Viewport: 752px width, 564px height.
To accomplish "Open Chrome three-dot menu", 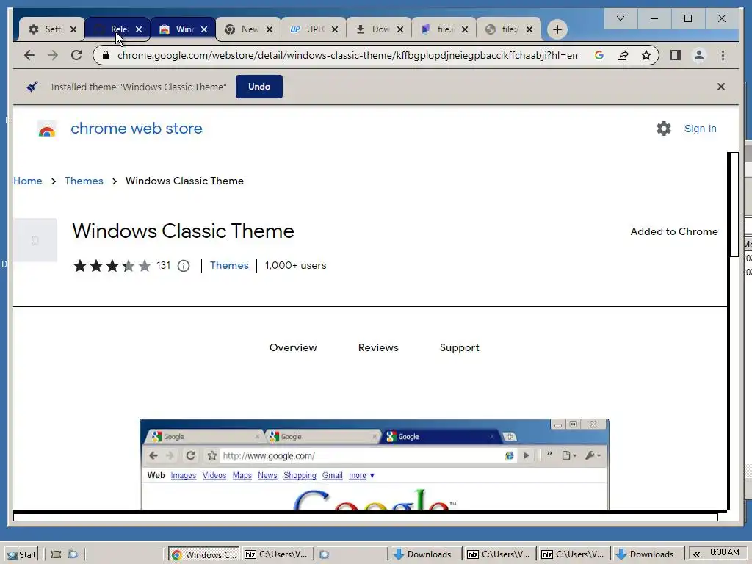I will [x=723, y=55].
